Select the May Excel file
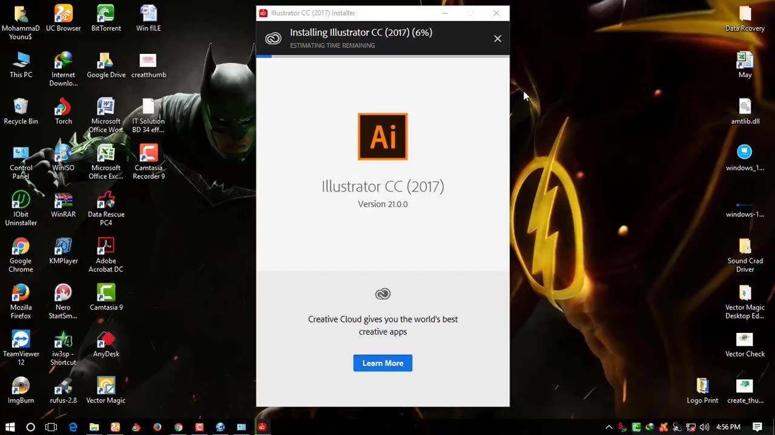775x435 pixels. [x=745, y=65]
